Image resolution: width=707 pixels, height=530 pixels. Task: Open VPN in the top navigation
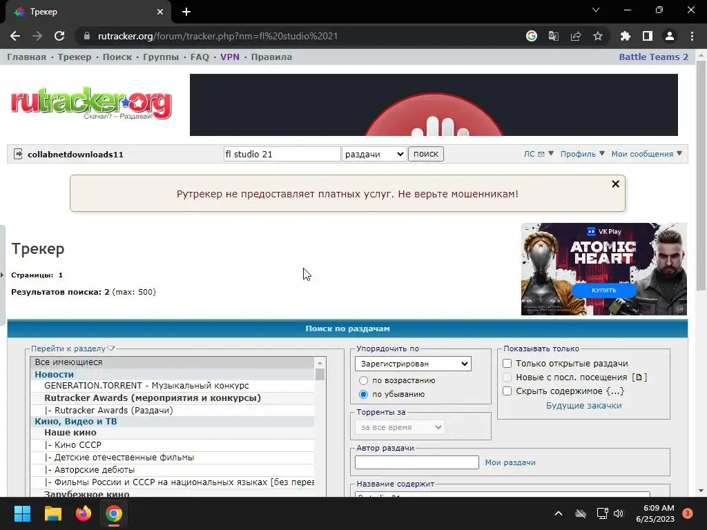(230, 57)
